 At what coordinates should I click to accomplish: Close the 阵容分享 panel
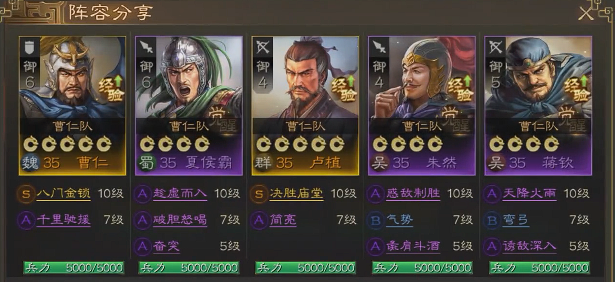point(586,14)
